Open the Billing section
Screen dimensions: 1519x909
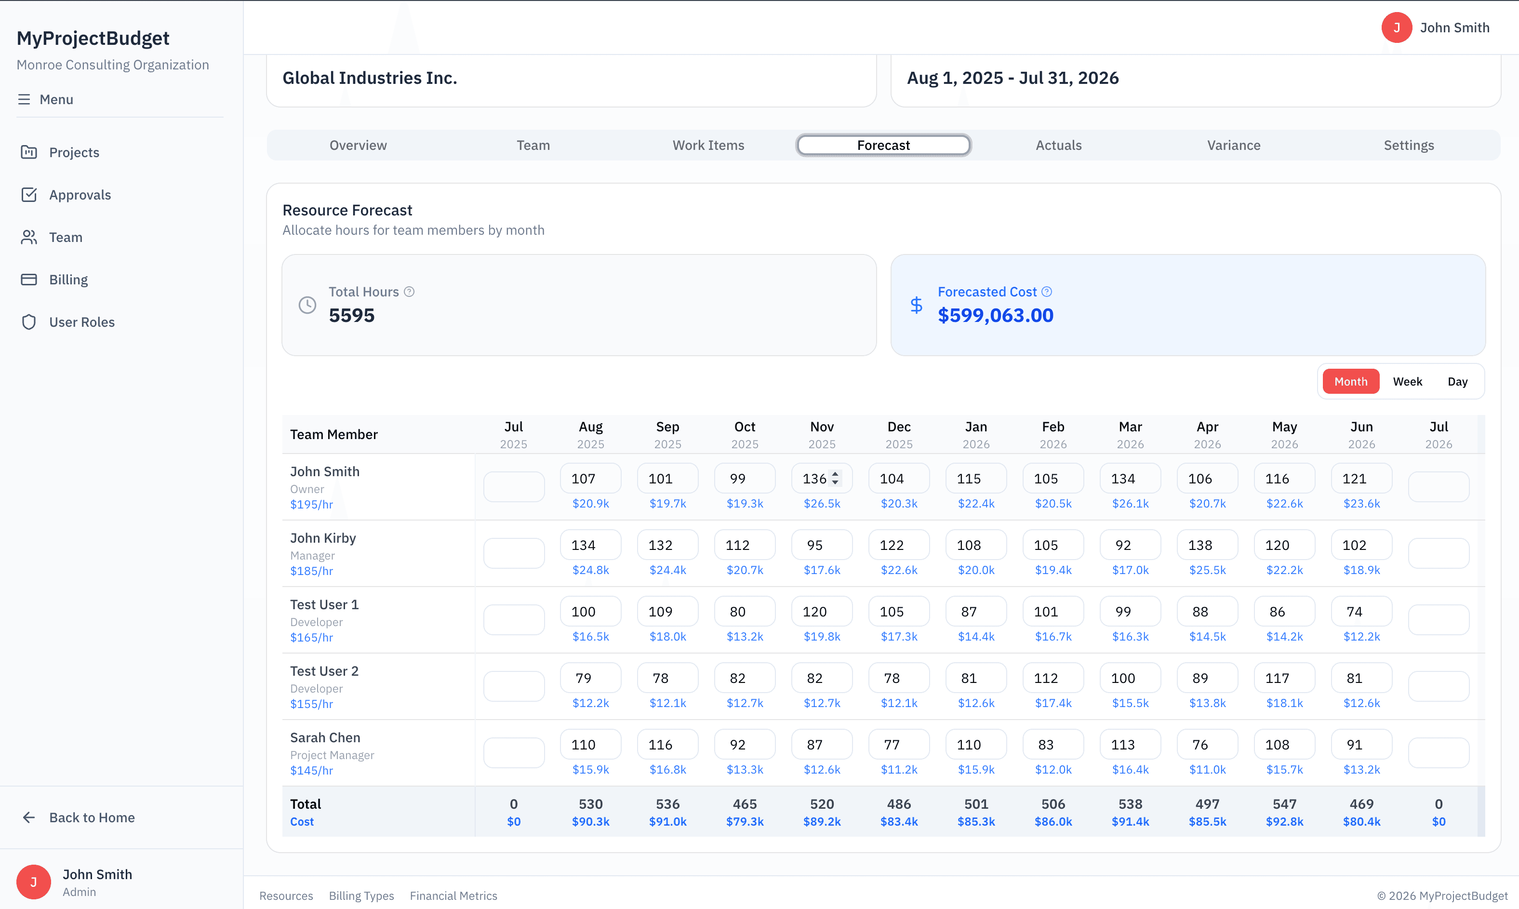(29, 280)
